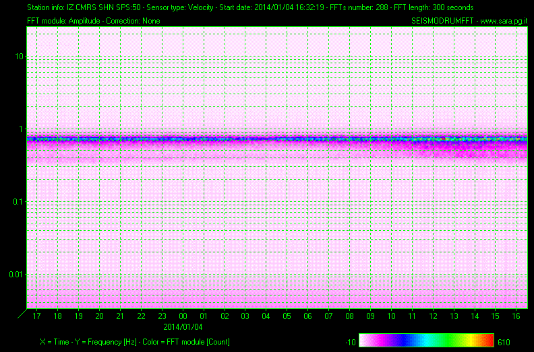The width and height of the screenshot is (534, 352).
Task: Click the 610 color scale maximum value
Action: (x=504, y=342)
